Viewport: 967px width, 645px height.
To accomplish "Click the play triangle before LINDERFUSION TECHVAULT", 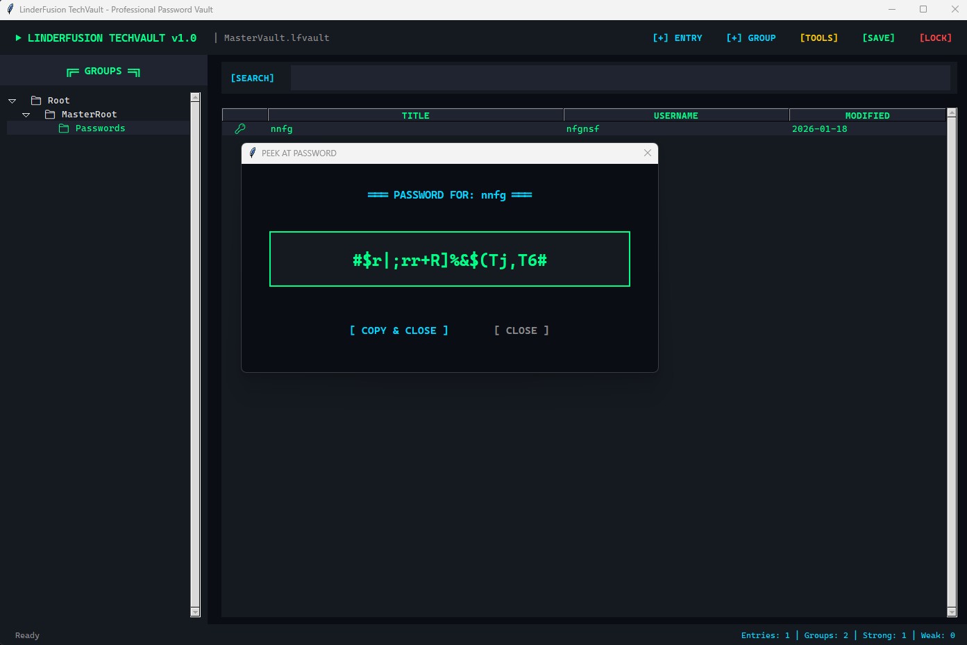I will [17, 37].
